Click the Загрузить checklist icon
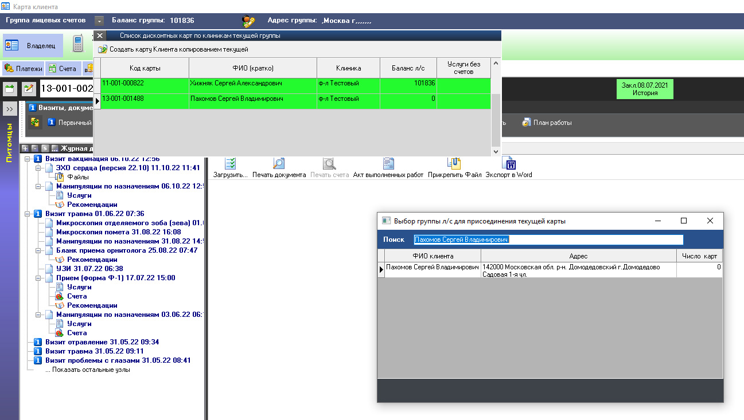744x420 pixels. point(230,163)
